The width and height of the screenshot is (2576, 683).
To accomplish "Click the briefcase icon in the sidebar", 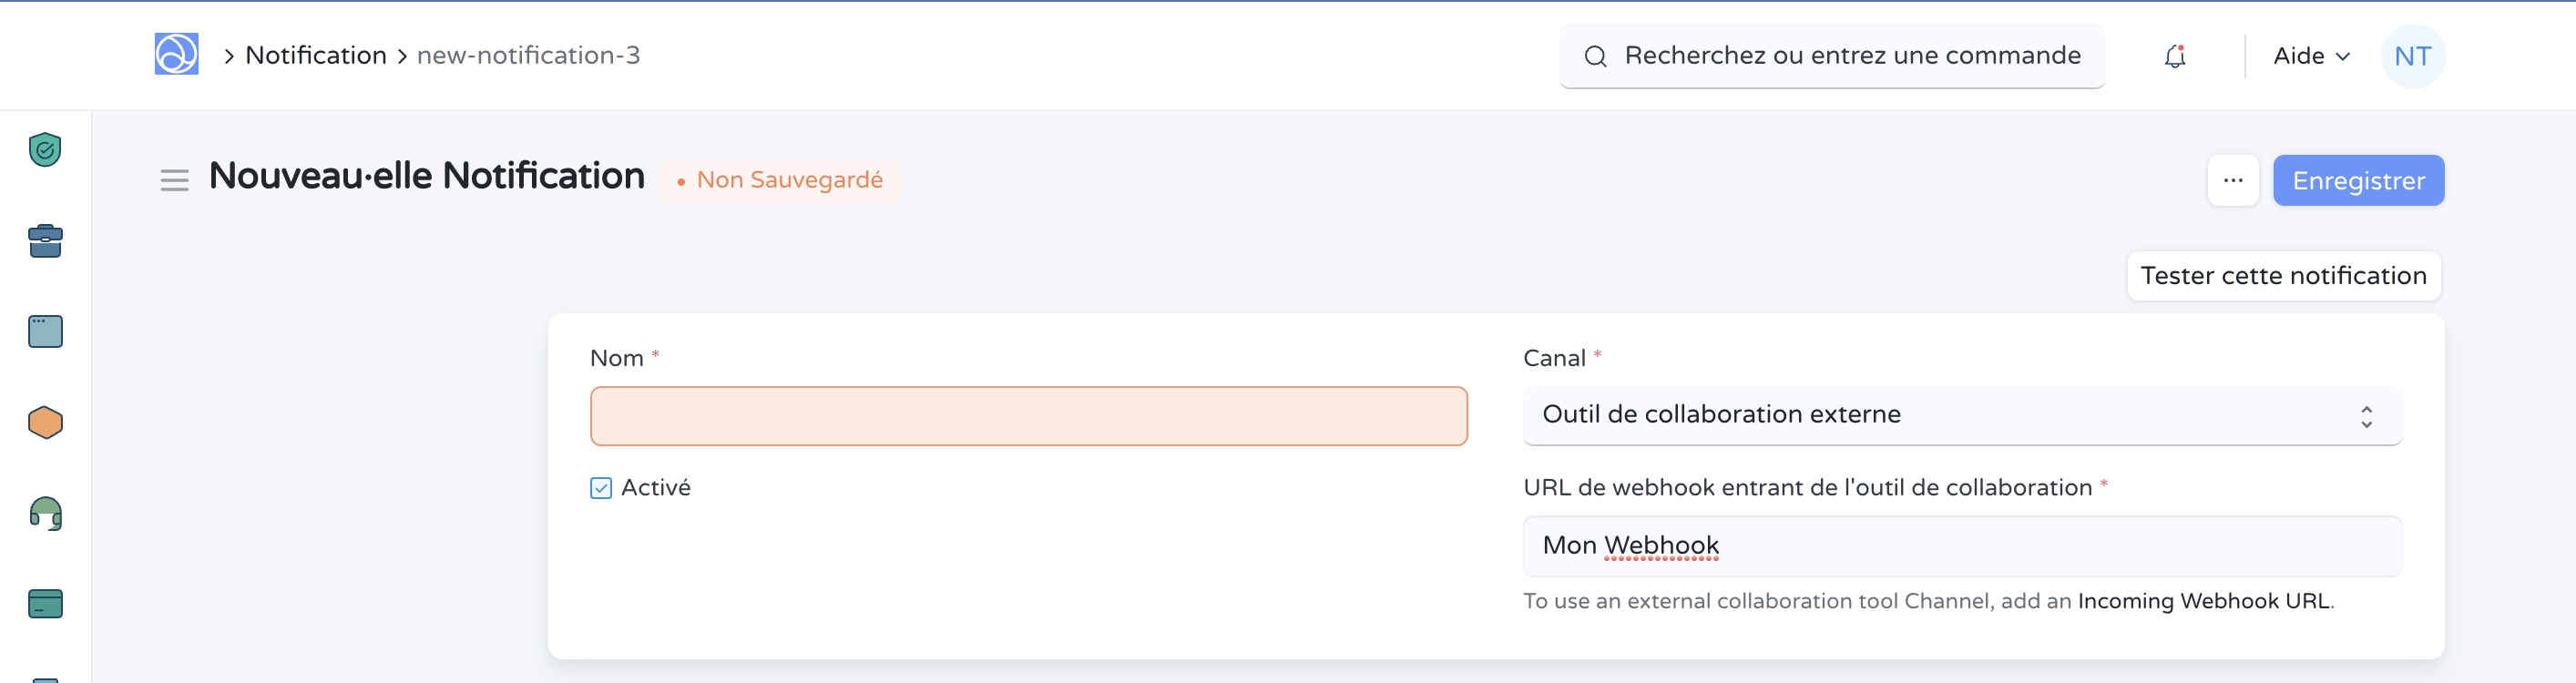I will (x=44, y=240).
